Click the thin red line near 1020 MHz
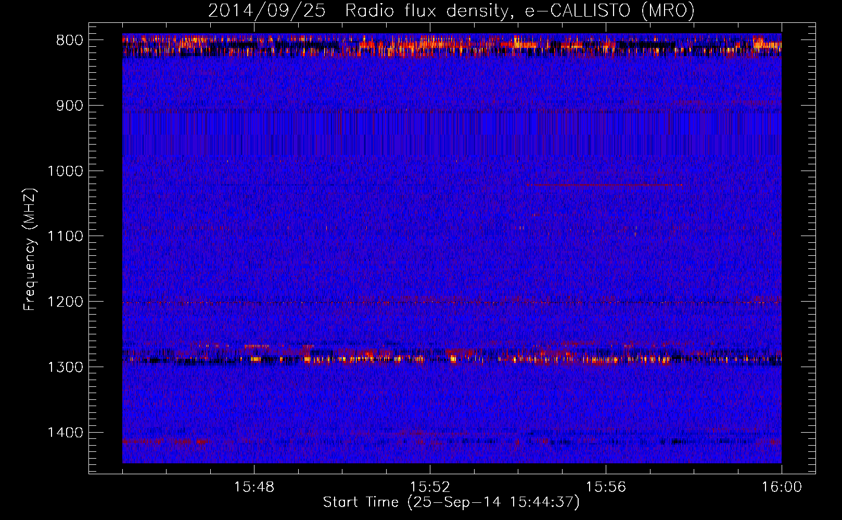The height and width of the screenshot is (520, 842). coord(604,185)
